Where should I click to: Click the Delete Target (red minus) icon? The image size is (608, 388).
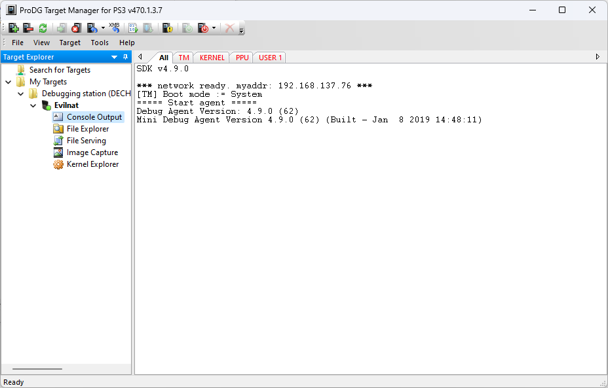coord(28,28)
